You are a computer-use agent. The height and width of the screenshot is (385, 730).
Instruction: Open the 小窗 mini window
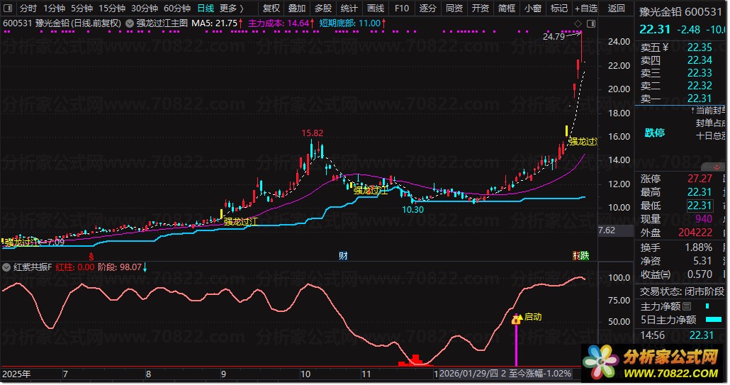pos(532,8)
